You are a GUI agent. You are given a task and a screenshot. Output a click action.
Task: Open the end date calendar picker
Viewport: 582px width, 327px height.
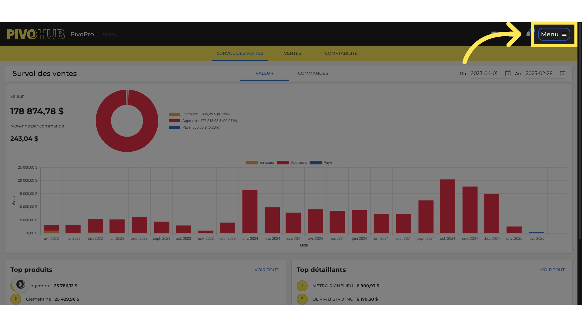click(562, 74)
